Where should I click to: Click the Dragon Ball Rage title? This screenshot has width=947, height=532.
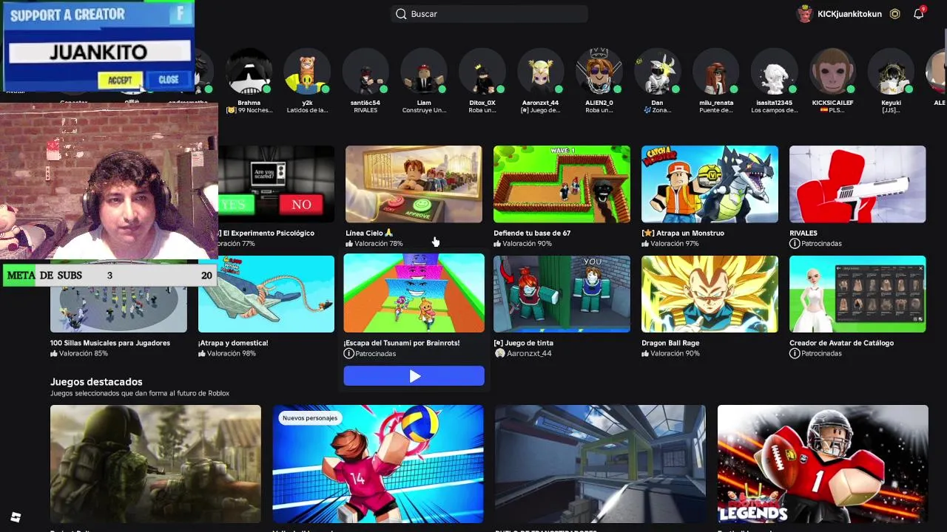[x=670, y=343]
